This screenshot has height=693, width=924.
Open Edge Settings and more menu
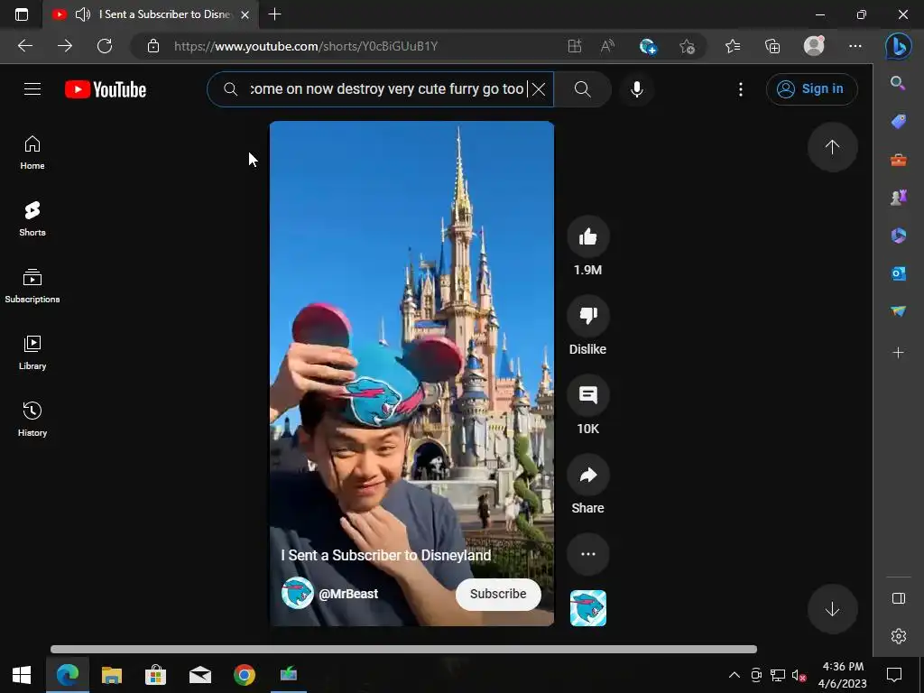(855, 46)
